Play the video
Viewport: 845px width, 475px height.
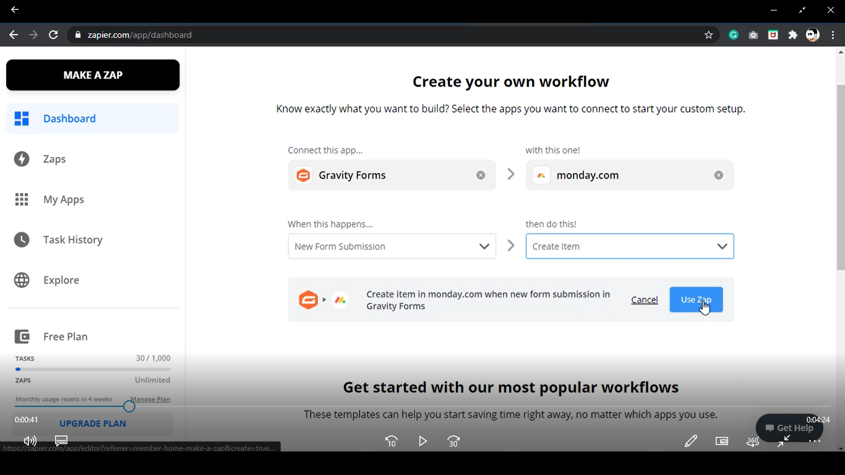coord(422,441)
